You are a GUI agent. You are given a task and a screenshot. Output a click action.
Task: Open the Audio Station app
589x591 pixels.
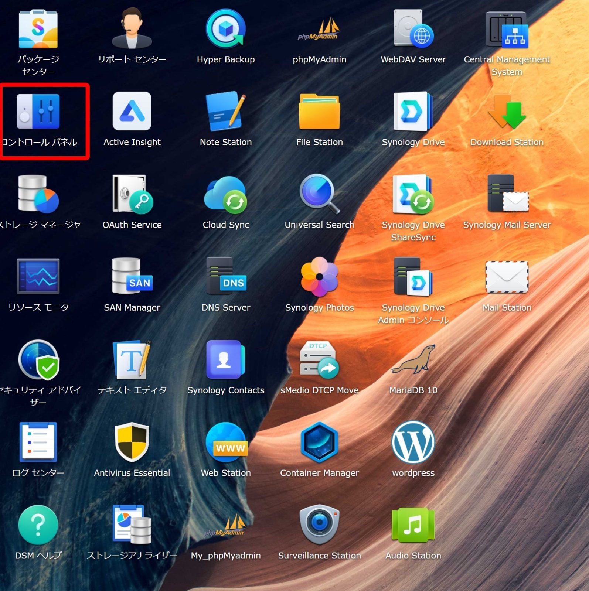coord(413,525)
